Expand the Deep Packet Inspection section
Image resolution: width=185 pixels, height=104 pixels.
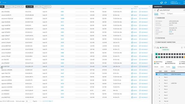tap(156, 42)
